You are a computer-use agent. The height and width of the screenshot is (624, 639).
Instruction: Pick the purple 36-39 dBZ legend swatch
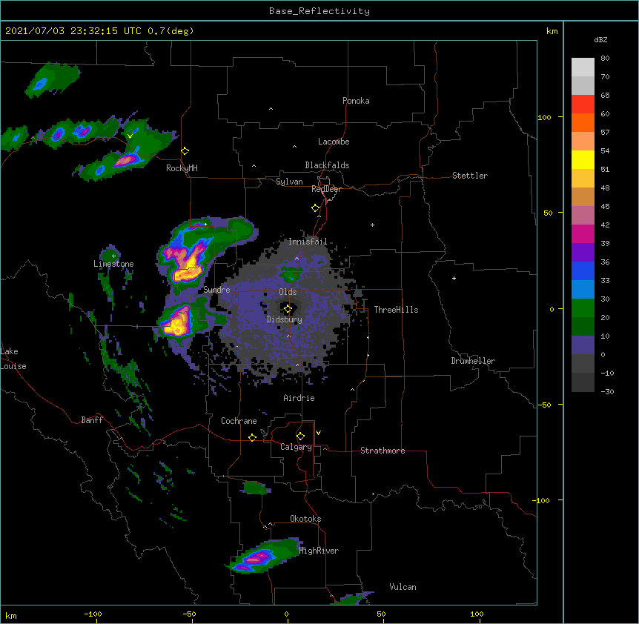click(583, 253)
